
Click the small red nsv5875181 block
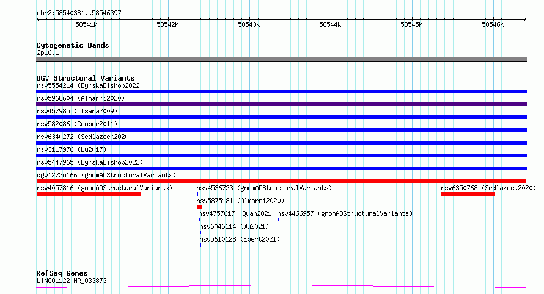(199, 207)
